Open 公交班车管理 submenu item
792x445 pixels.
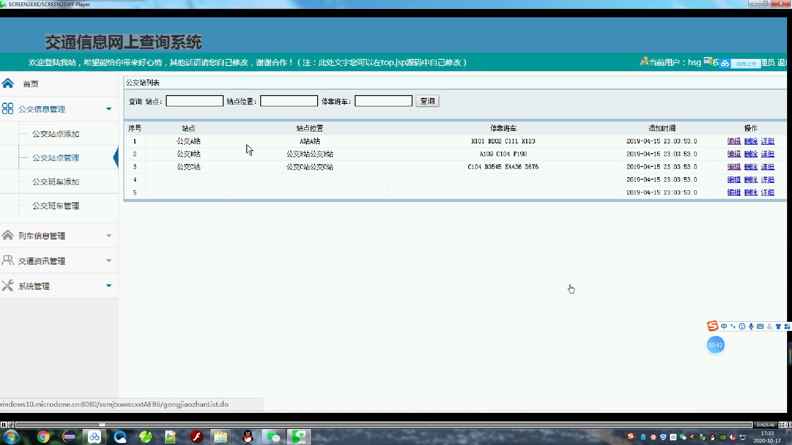click(x=56, y=206)
